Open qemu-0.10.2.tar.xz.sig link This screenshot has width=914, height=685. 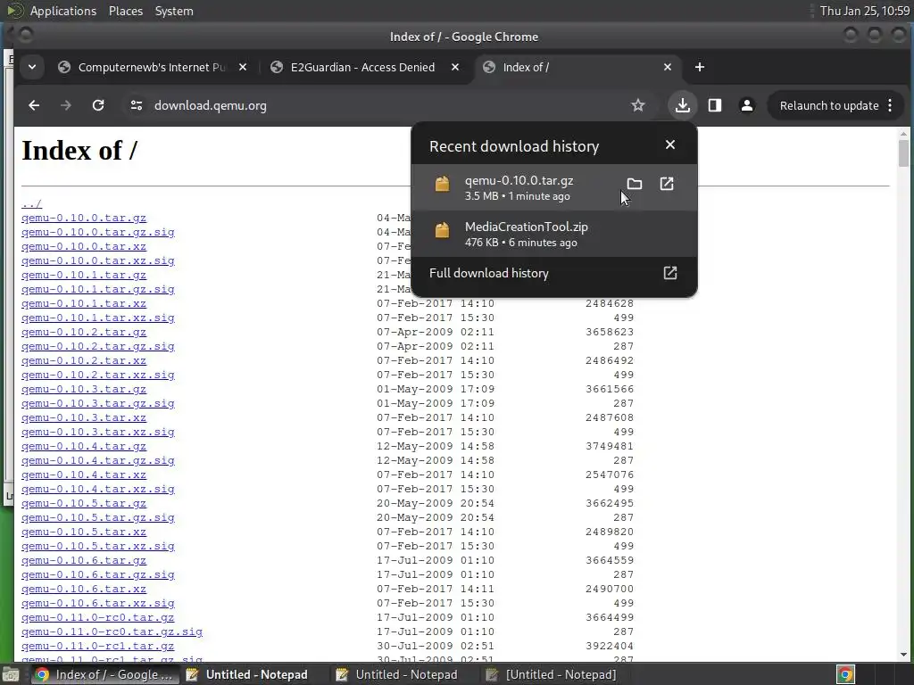point(98,375)
